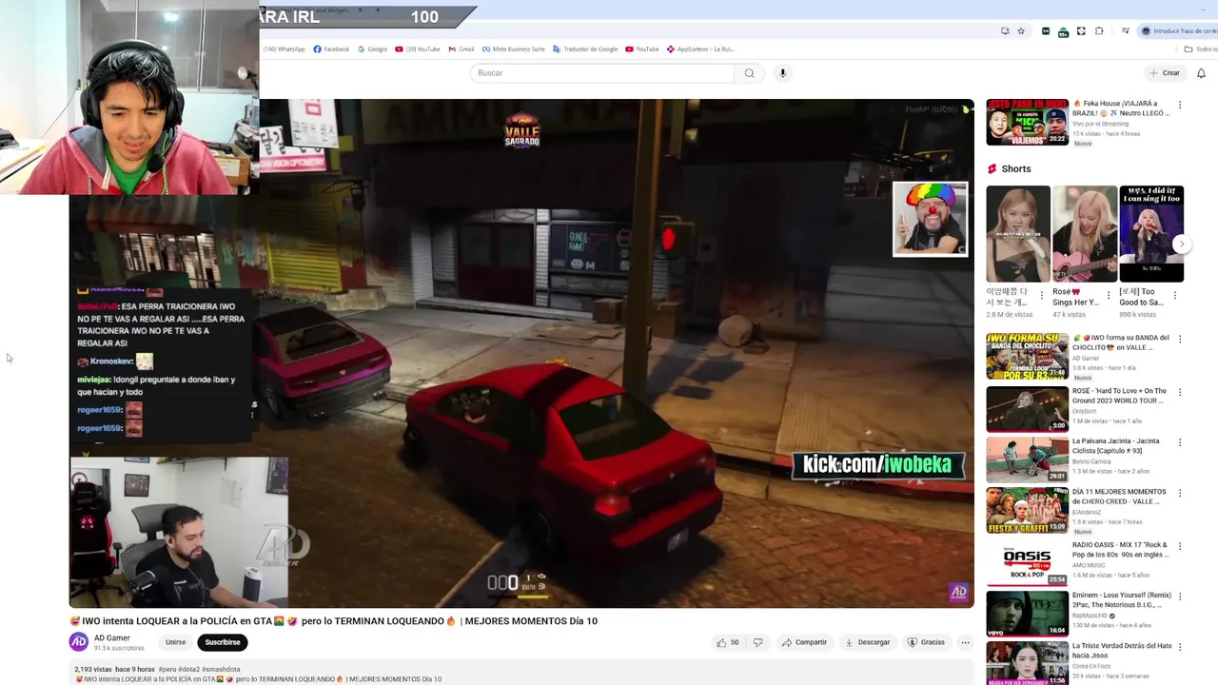1218x685 pixels.
Task: Dislike the video with thumbs down
Action: [757, 642]
